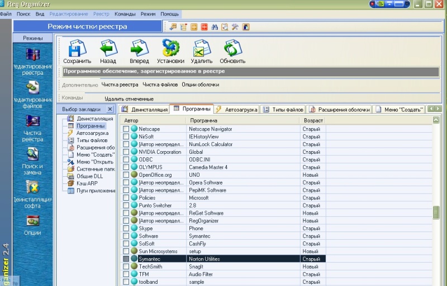
Task: Open Опции icon in modes sidebar
Action: tap(32, 221)
